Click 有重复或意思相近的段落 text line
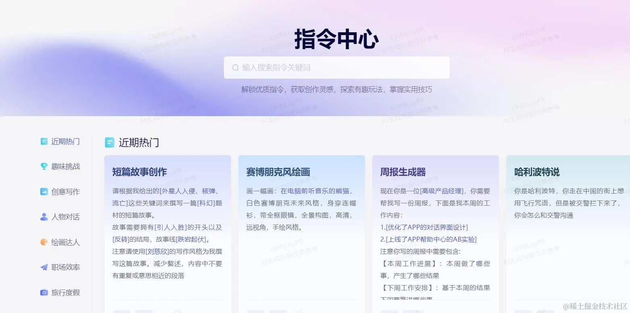This screenshot has height=313, width=630. point(148,275)
